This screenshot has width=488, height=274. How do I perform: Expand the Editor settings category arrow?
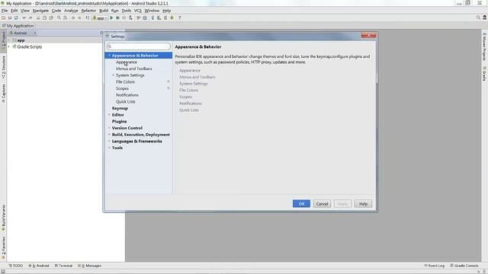point(109,115)
